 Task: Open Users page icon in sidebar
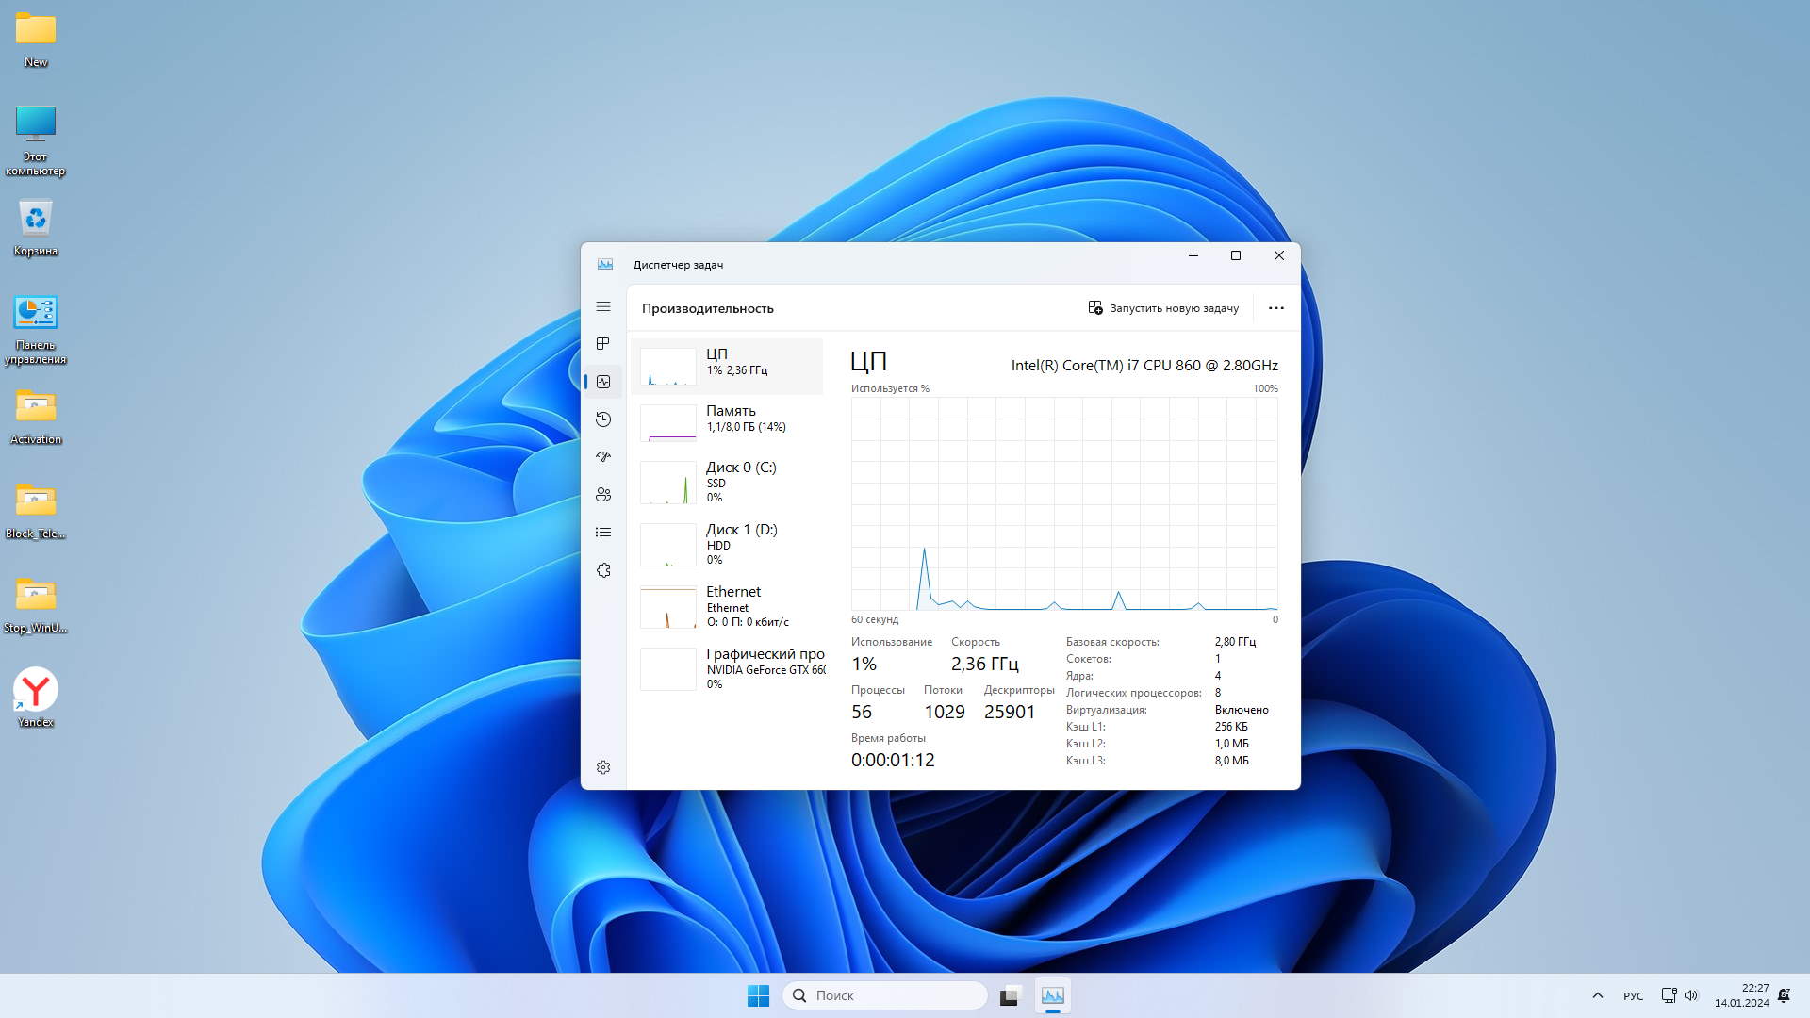603,495
